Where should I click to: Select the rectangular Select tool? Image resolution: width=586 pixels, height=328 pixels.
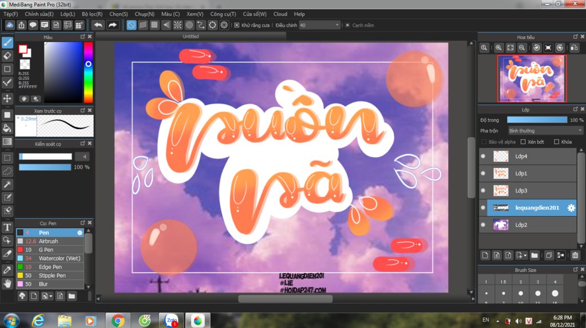click(7, 158)
